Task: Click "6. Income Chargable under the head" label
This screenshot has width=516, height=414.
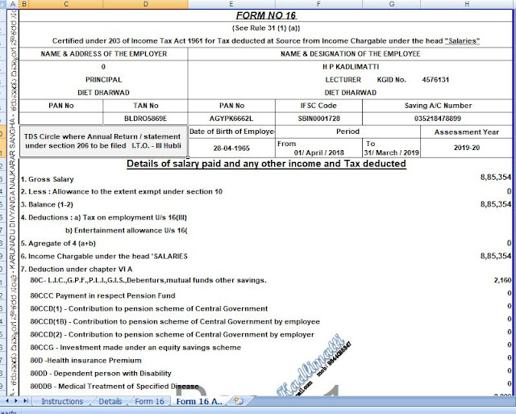Action: (x=104, y=257)
